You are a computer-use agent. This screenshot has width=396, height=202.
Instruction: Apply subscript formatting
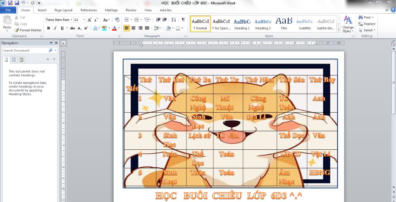pos(79,28)
